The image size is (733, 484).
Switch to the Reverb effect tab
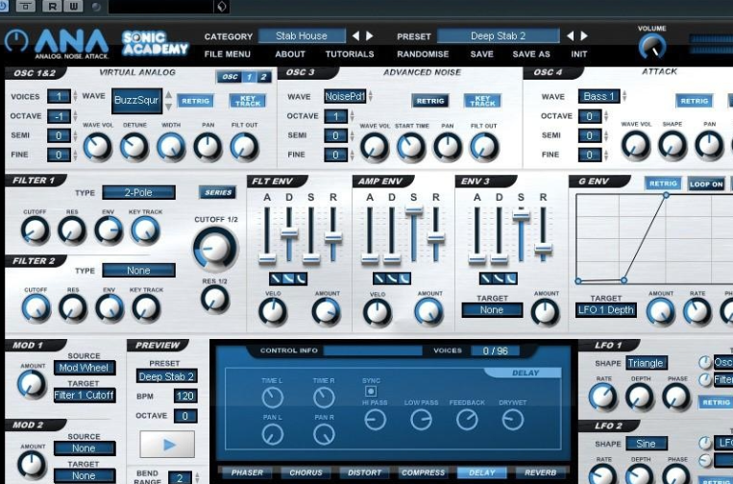pyautogui.click(x=541, y=472)
